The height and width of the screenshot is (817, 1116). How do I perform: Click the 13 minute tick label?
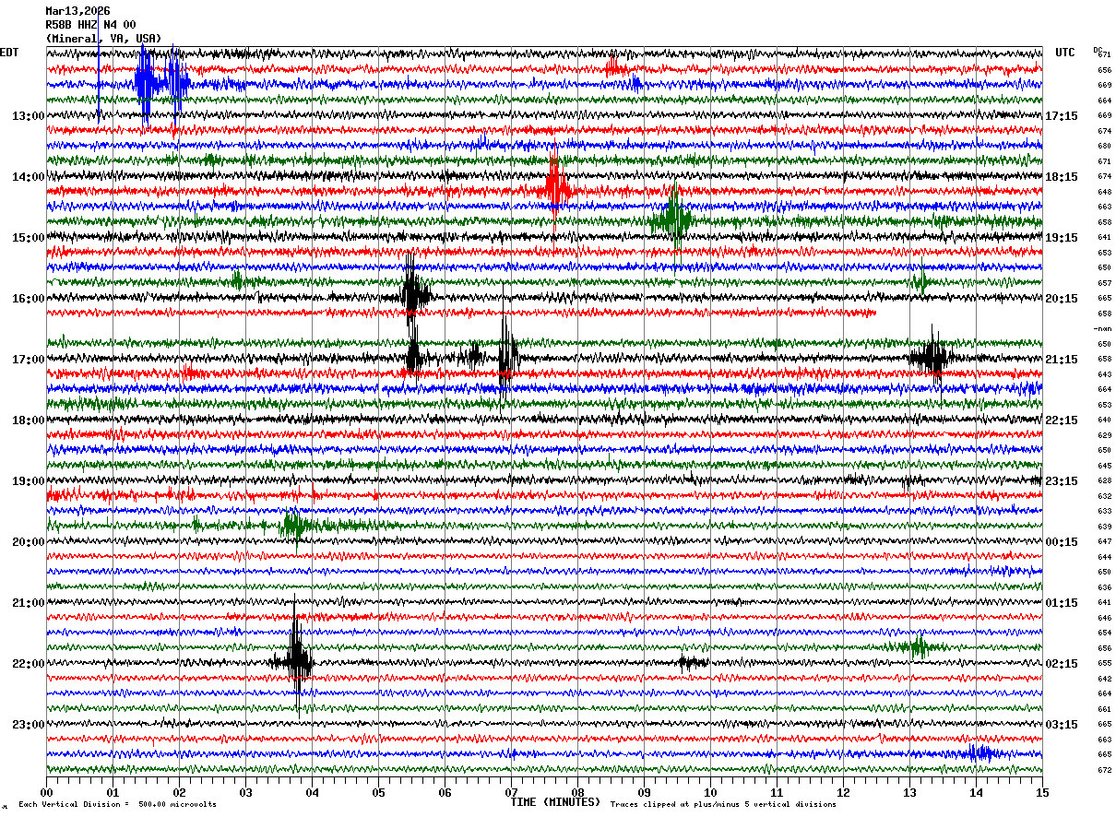pos(909,792)
